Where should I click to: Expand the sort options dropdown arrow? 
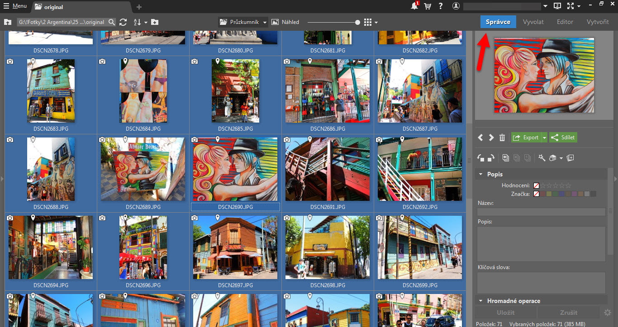(x=146, y=22)
